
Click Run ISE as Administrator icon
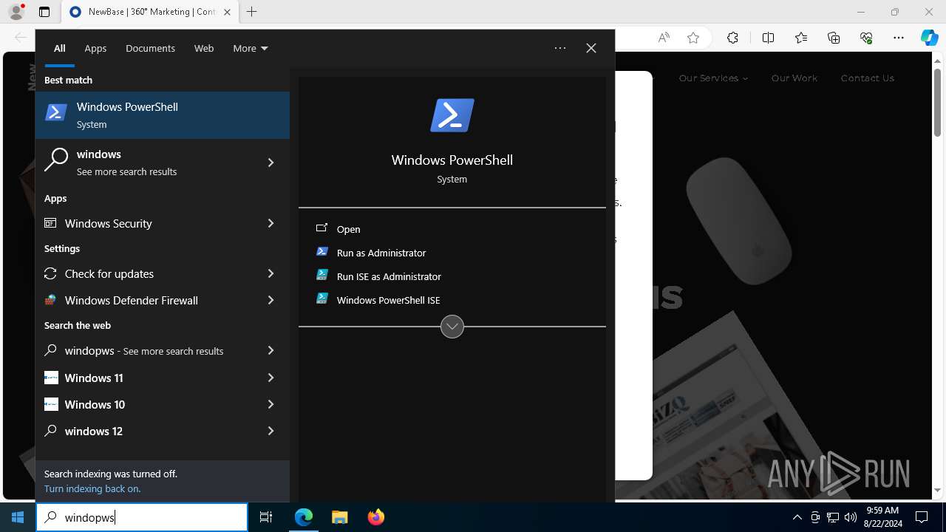[321, 276]
